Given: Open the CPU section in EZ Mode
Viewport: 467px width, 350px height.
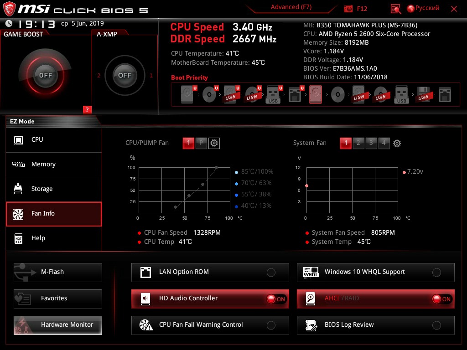Looking at the screenshot, I should tap(54, 140).
